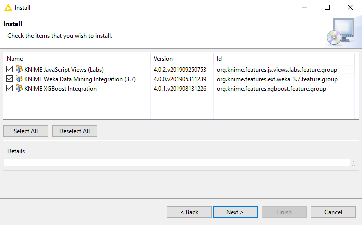Cancel the installation dialog
Viewport: 362px width, 225px height.
(333, 212)
